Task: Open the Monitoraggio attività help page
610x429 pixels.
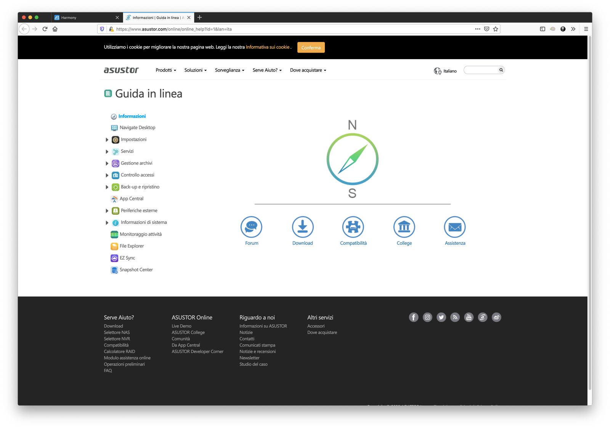Action: [x=141, y=235]
